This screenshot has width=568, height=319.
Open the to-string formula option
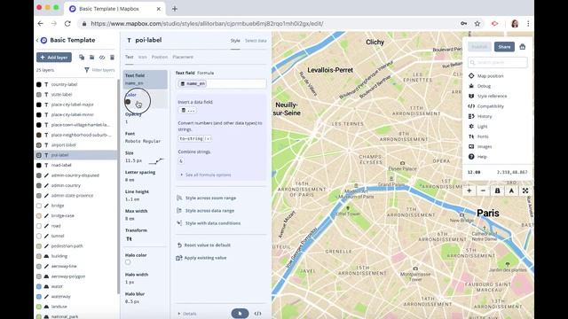click(194, 138)
